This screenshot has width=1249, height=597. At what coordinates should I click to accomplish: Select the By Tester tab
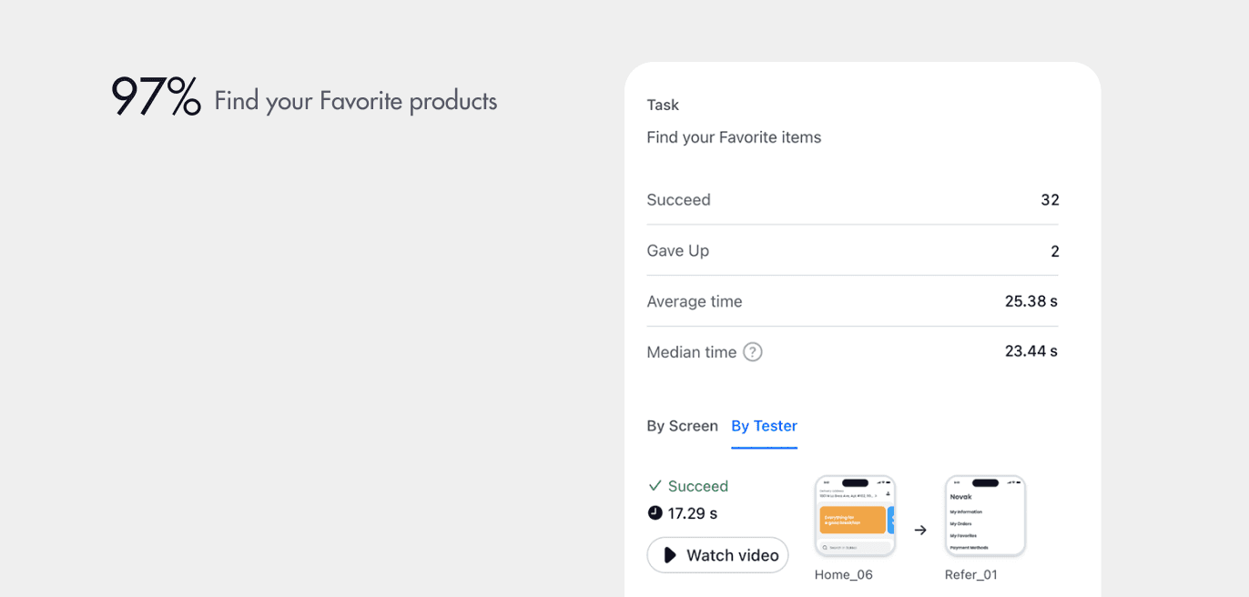click(x=764, y=426)
